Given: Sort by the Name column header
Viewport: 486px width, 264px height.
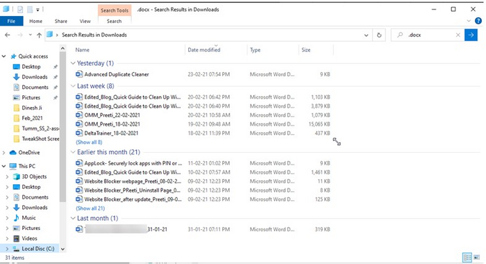Looking at the screenshot, I should (x=83, y=49).
